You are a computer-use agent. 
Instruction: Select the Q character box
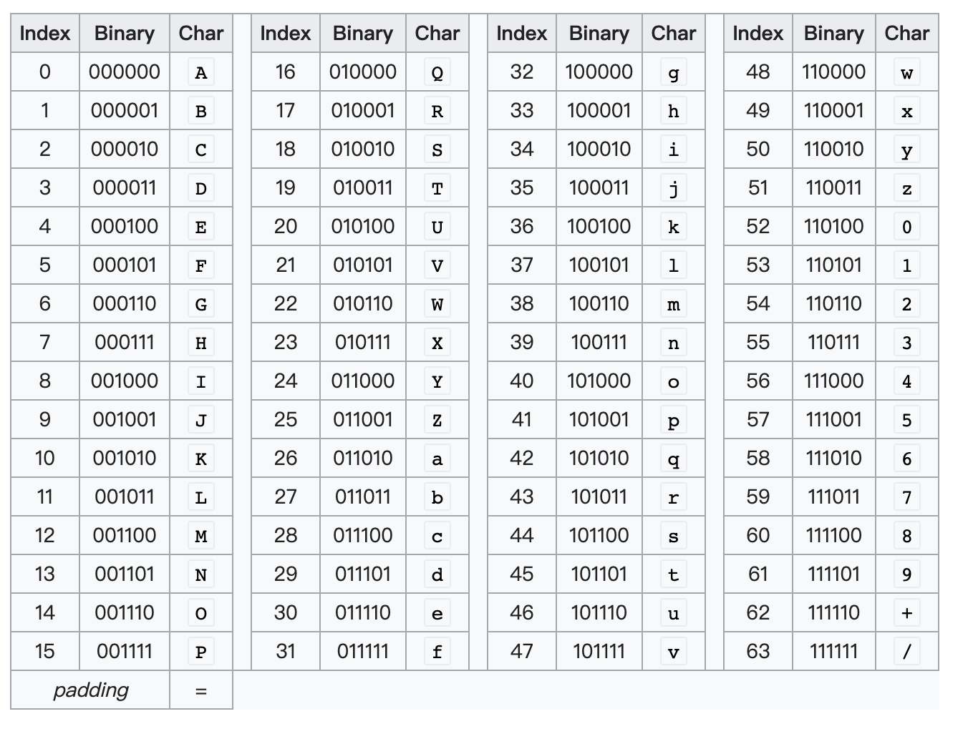click(437, 72)
